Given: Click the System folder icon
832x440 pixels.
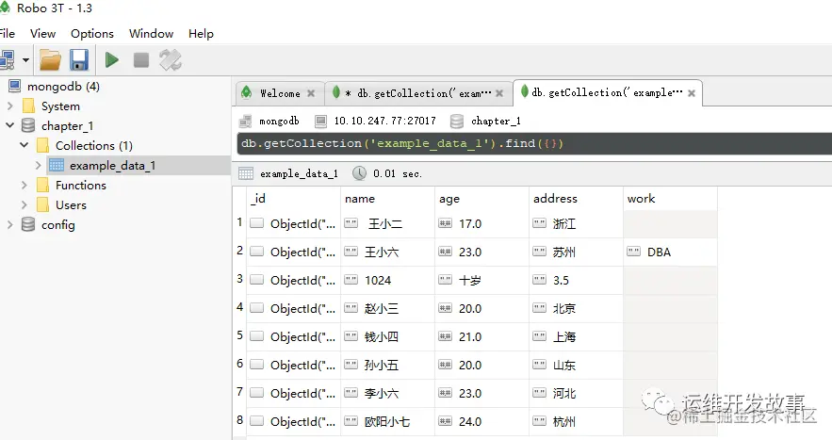Looking at the screenshot, I should (28, 106).
